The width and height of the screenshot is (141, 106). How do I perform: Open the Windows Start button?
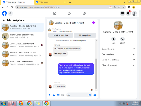[4, 103]
